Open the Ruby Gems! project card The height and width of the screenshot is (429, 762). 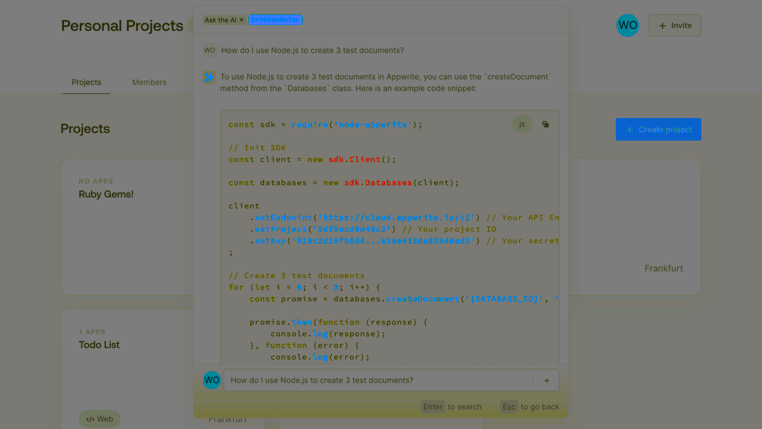click(106, 194)
